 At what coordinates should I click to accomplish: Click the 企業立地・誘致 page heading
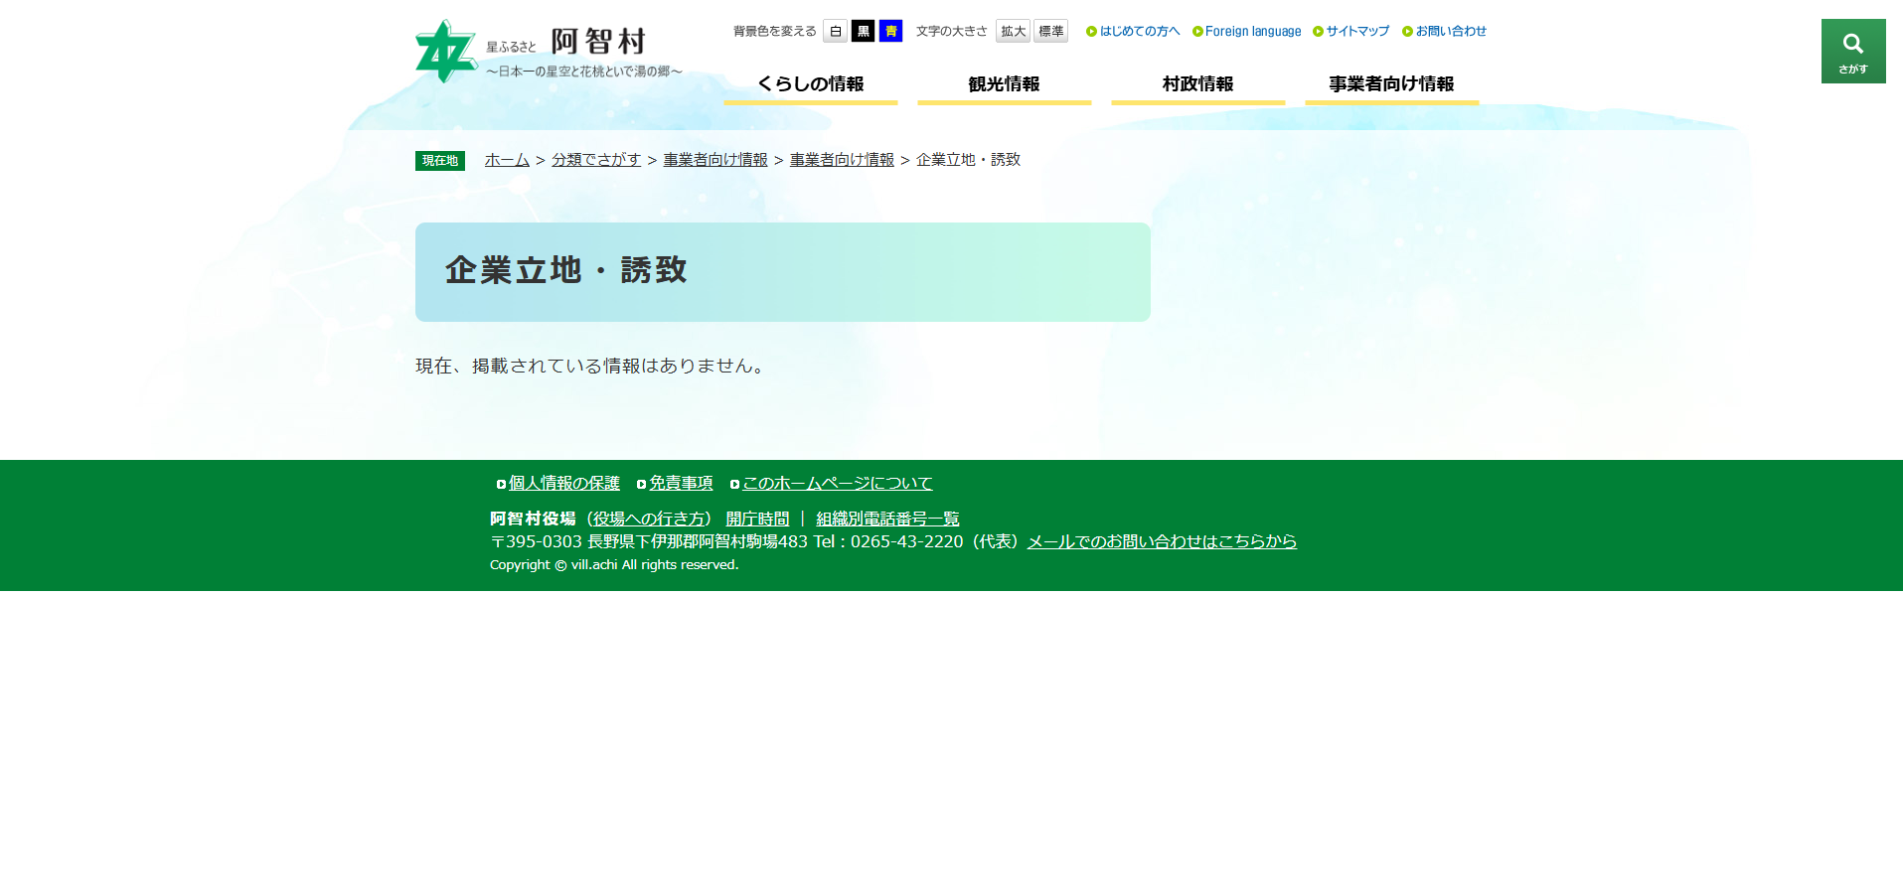[x=566, y=270]
